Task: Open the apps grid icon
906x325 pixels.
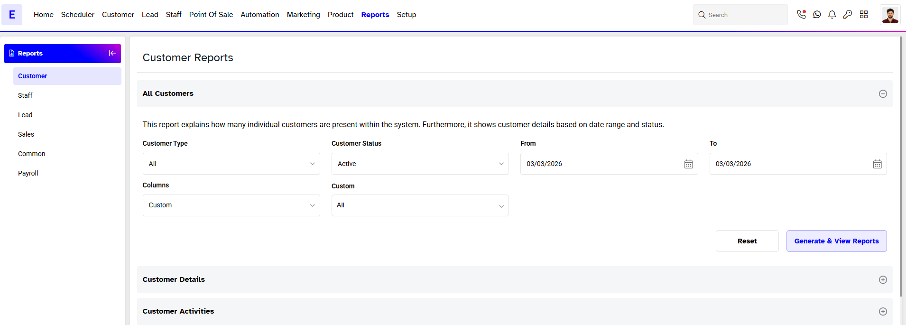Action: (x=864, y=15)
